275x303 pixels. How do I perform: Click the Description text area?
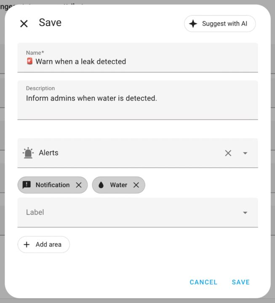tap(137, 103)
